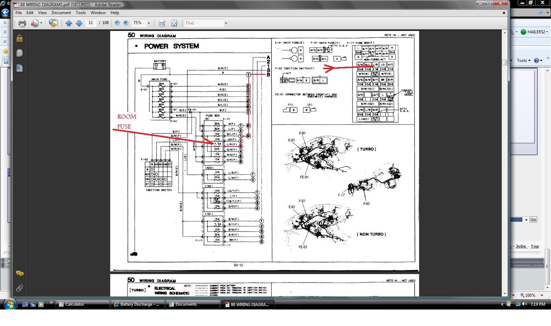Toggle fit width scrolling mode icon

(x=162, y=23)
